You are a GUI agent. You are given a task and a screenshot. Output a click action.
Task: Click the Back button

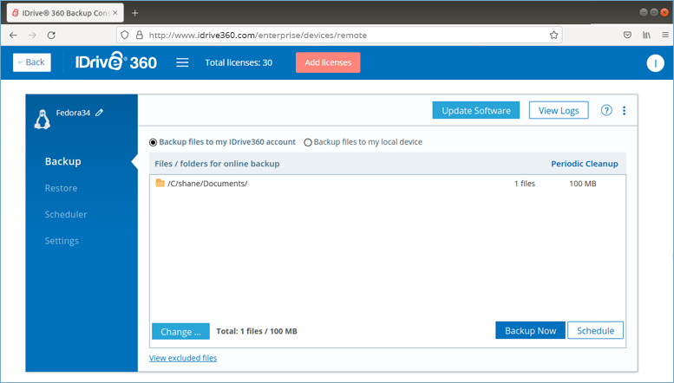pos(32,62)
